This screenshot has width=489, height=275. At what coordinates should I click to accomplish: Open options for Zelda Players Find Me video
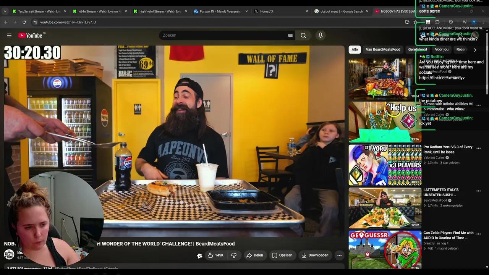tap(478, 234)
